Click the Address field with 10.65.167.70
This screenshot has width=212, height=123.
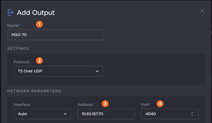[106, 114]
